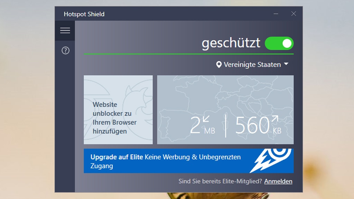354x199 pixels.
Task: Click the Upgrade auf Elite banner
Action: point(188,161)
